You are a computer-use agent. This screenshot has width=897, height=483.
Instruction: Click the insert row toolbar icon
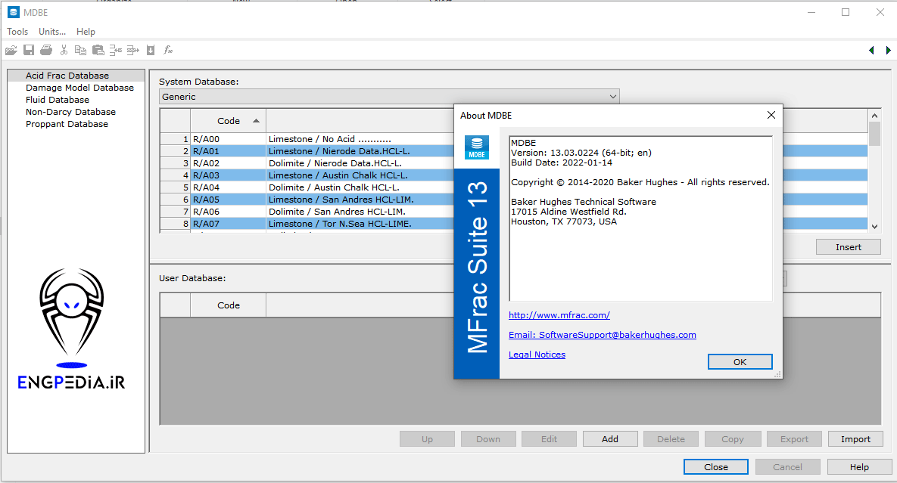point(116,50)
